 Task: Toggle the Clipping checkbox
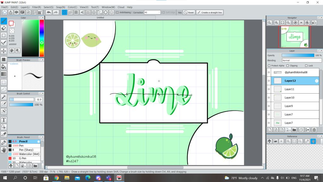tap(288, 66)
